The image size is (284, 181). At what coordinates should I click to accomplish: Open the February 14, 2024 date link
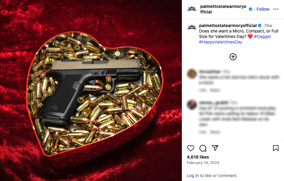tap(203, 162)
